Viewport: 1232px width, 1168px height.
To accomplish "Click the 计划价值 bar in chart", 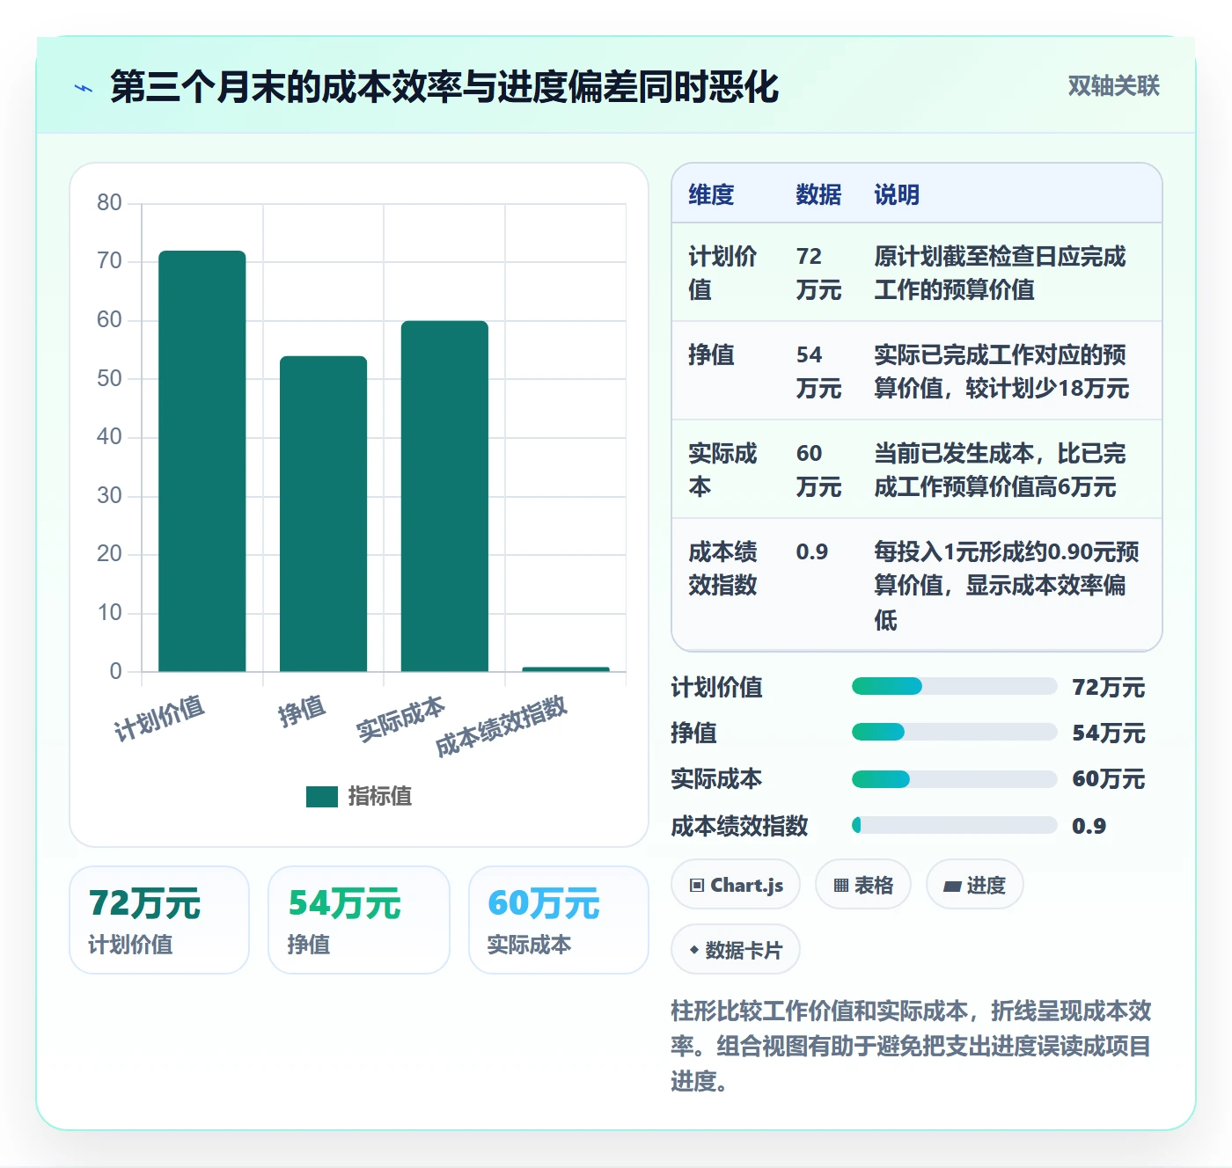I will 202,461.
